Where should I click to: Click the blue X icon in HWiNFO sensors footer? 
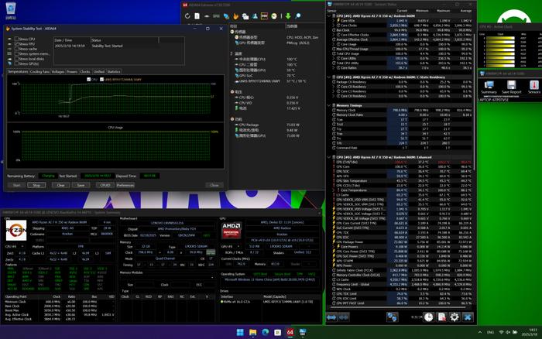click(468, 317)
